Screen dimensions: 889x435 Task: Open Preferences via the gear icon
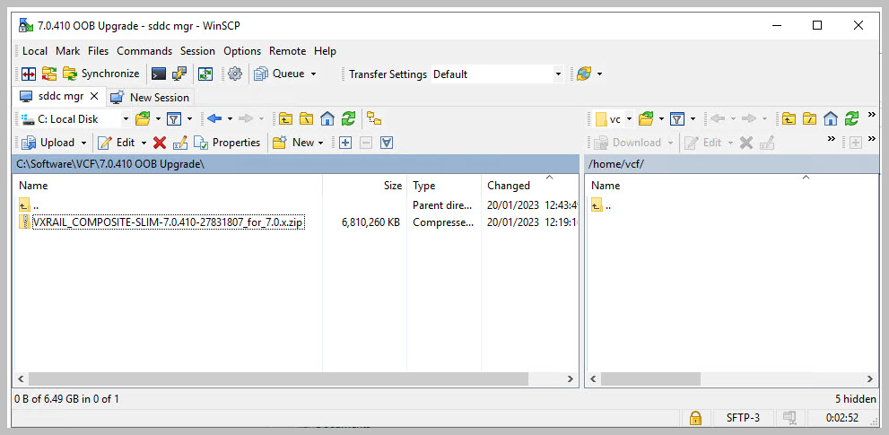tap(235, 74)
